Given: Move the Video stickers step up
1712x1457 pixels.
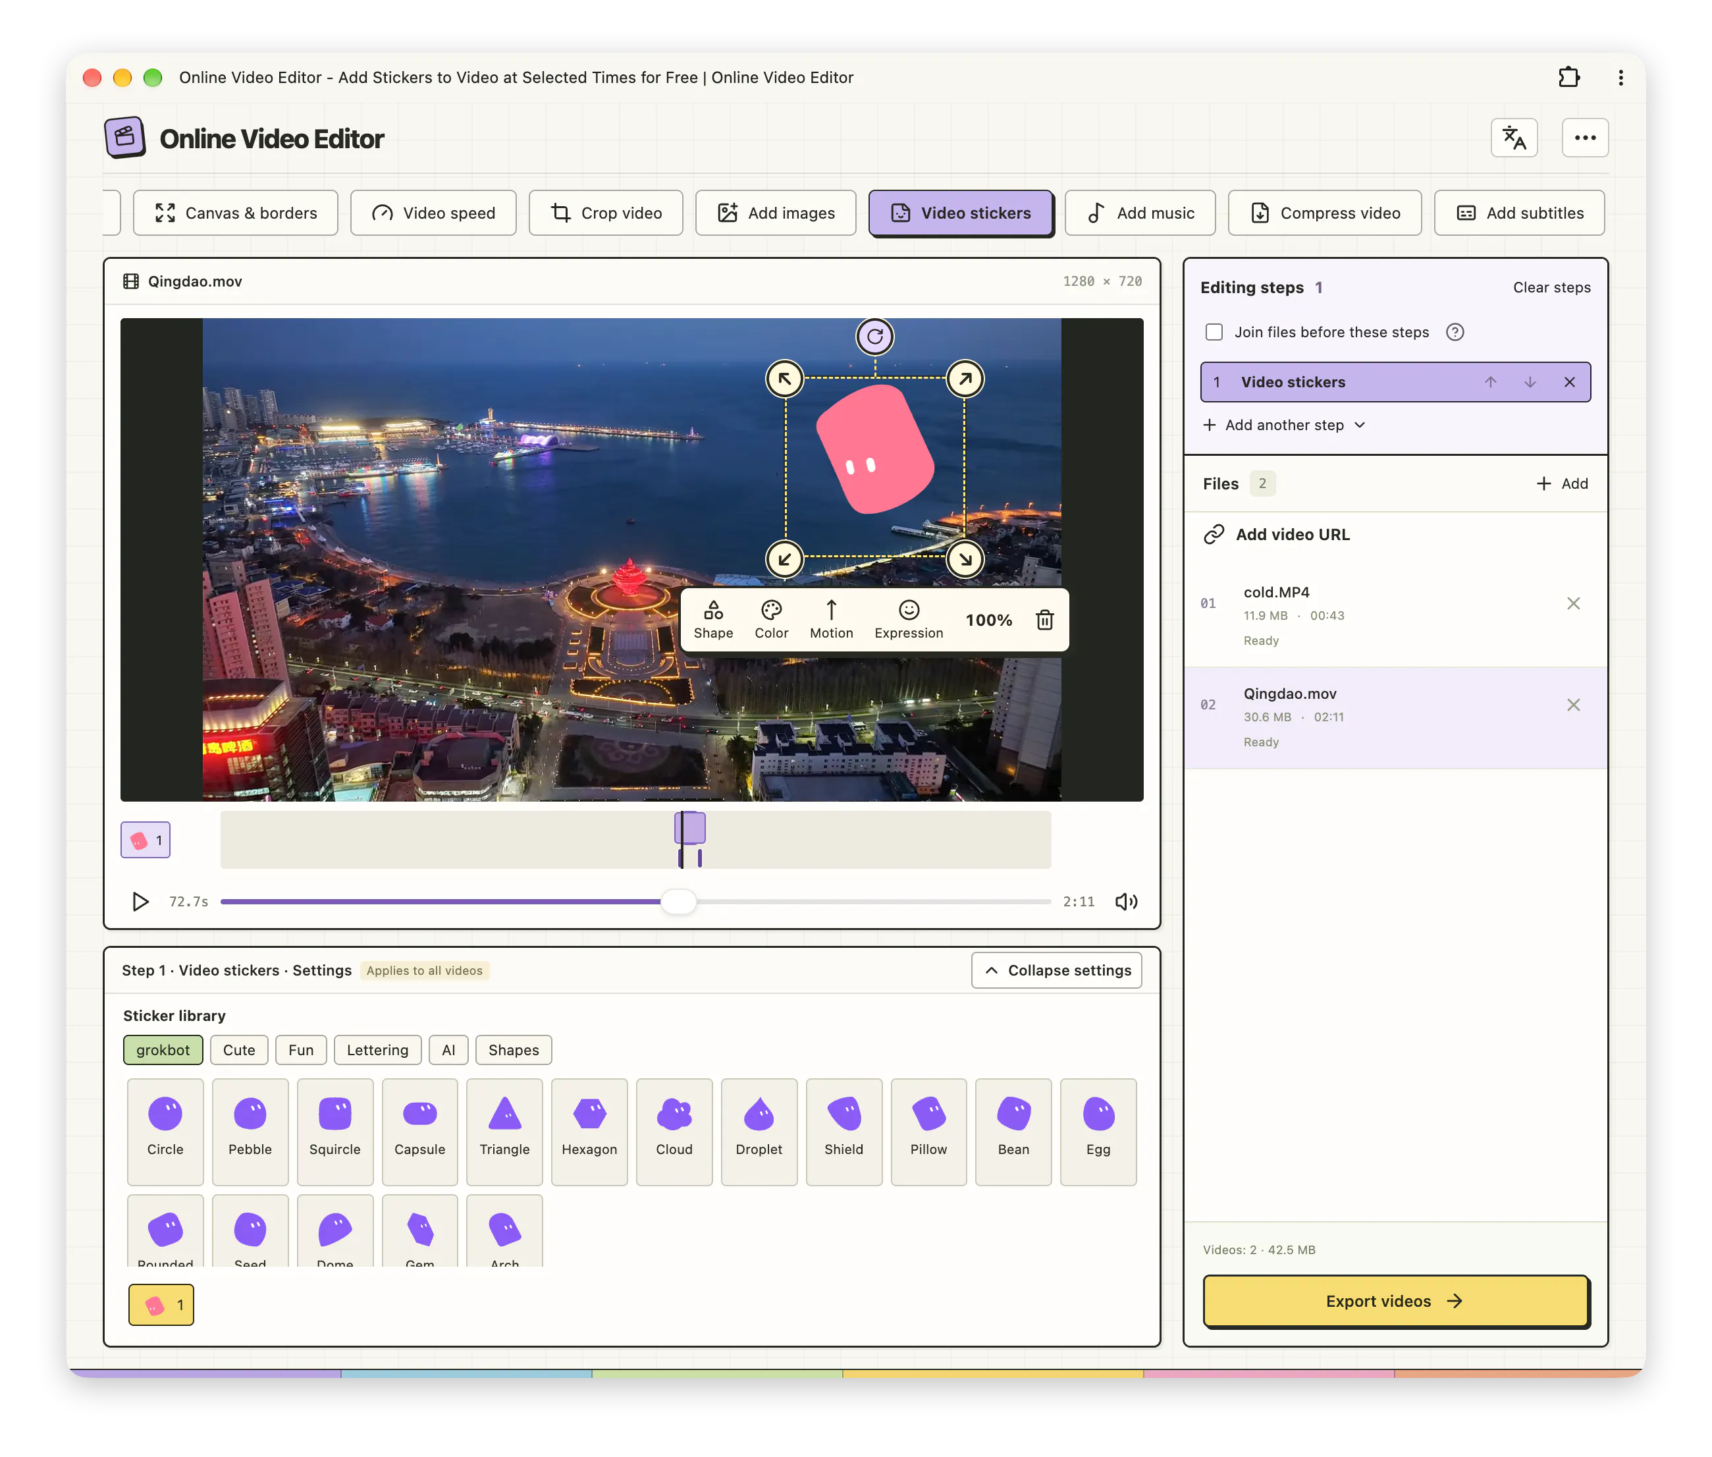Looking at the screenshot, I should click(1490, 381).
